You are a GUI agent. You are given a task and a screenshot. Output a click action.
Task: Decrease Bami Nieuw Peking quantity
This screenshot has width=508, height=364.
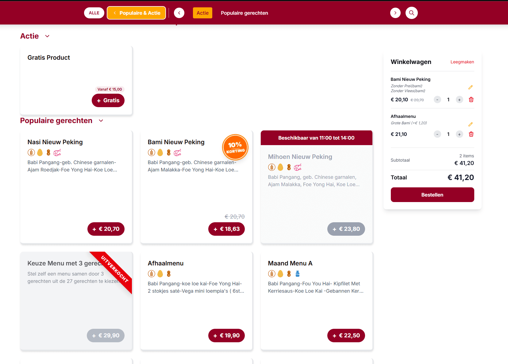[437, 99]
